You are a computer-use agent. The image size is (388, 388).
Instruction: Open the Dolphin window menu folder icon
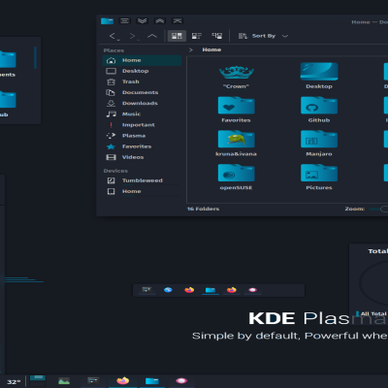coord(107,21)
